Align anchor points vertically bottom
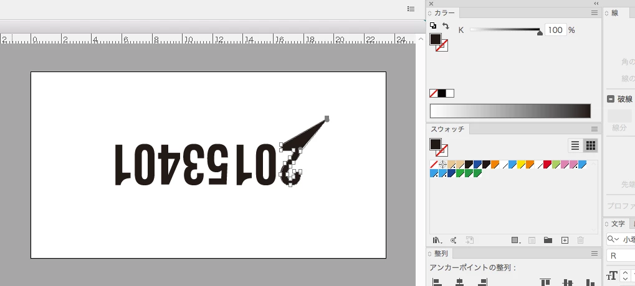The width and height of the screenshot is (635, 286). pyautogui.click(x=591, y=282)
